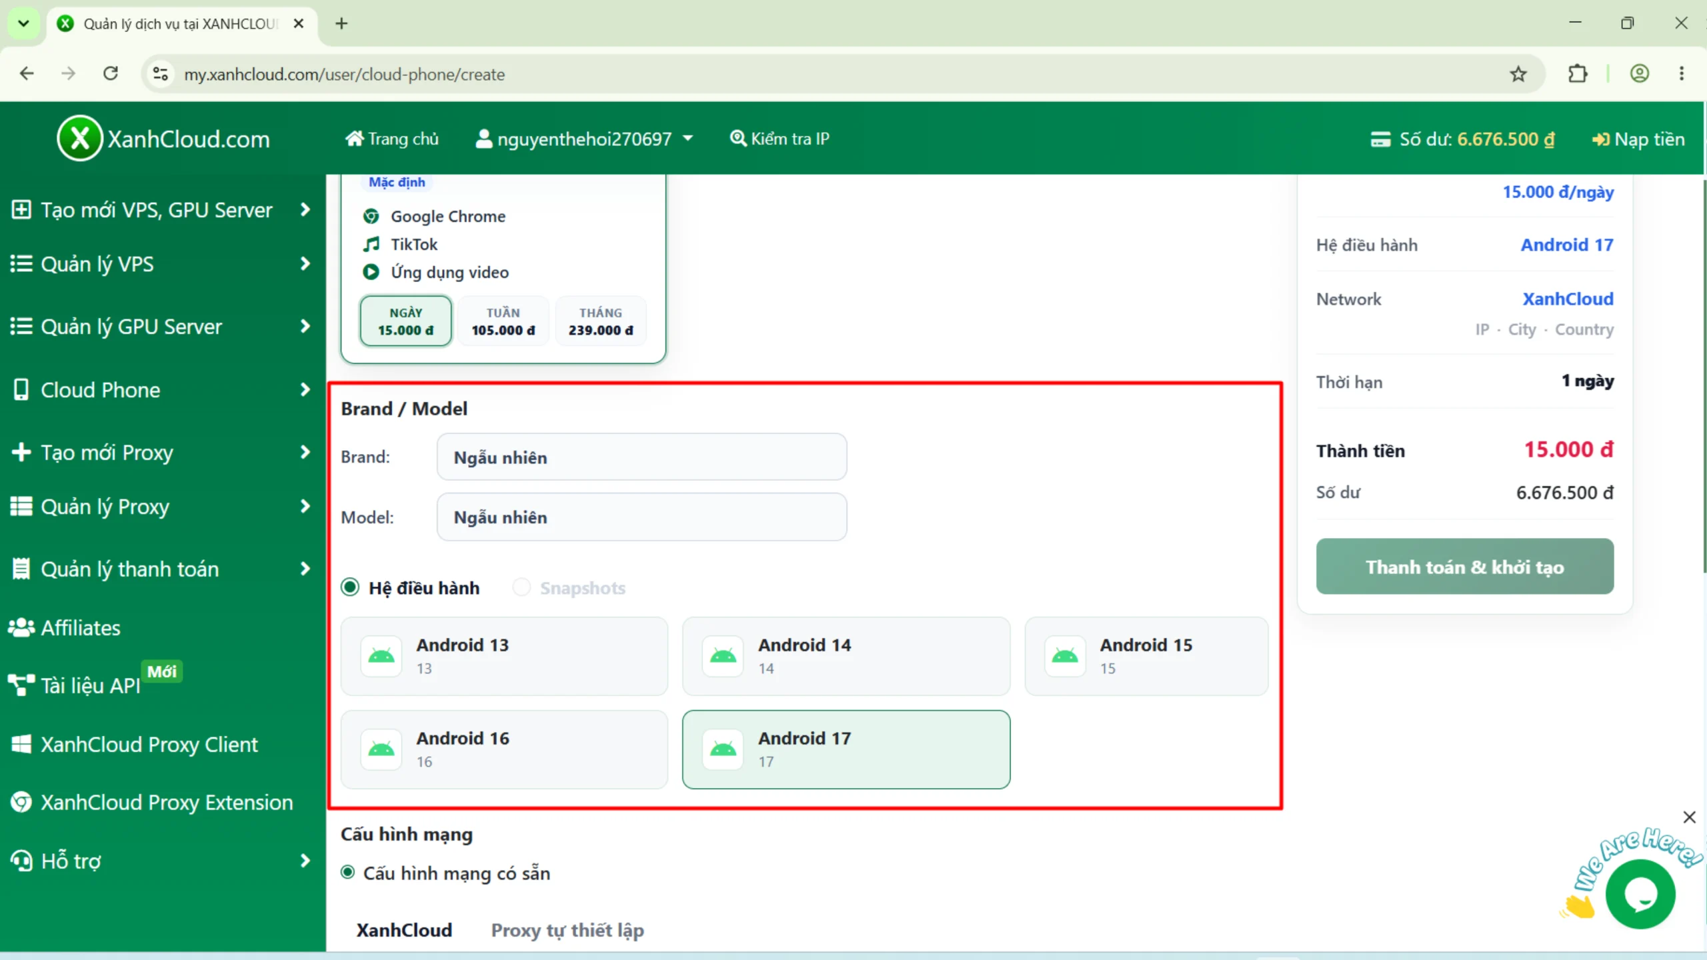Select Cấu hình mạng có sẵn radio
This screenshot has height=960, width=1707.
pos(347,873)
